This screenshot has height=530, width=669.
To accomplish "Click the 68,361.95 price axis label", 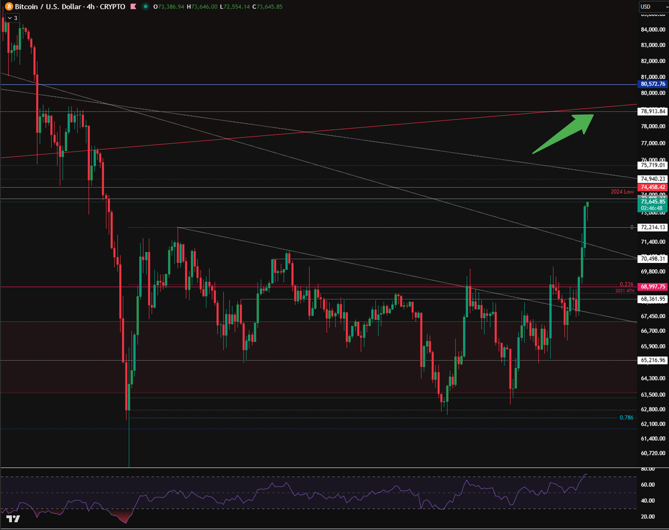I will [x=653, y=299].
